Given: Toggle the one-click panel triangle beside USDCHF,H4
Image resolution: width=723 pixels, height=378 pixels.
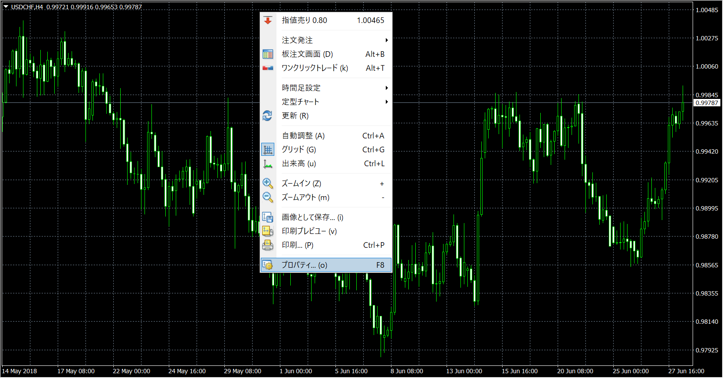Looking at the screenshot, I should [x=6, y=7].
